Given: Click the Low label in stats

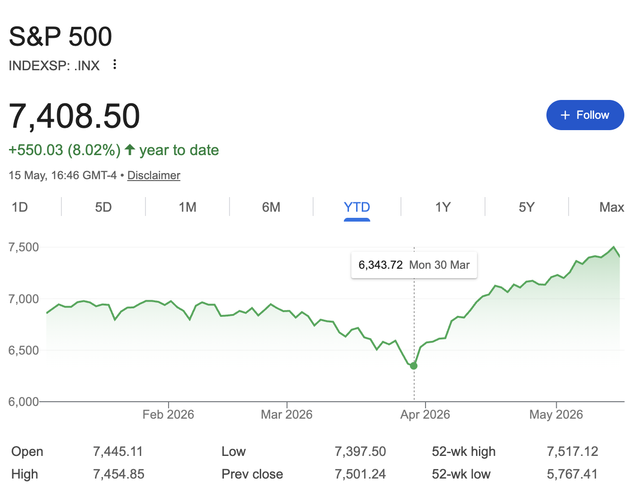Looking at the screenshot, I should 234,452.
